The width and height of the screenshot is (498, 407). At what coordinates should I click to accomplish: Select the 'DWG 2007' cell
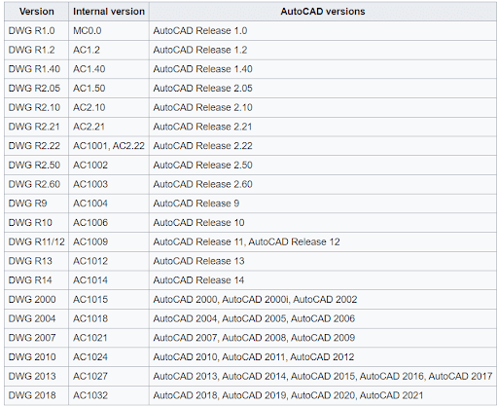36,338
